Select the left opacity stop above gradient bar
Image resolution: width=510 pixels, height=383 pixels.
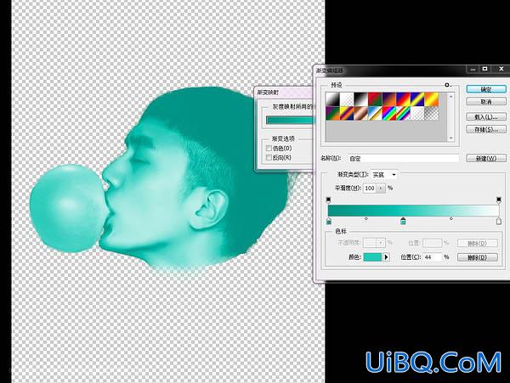(328, 199)
